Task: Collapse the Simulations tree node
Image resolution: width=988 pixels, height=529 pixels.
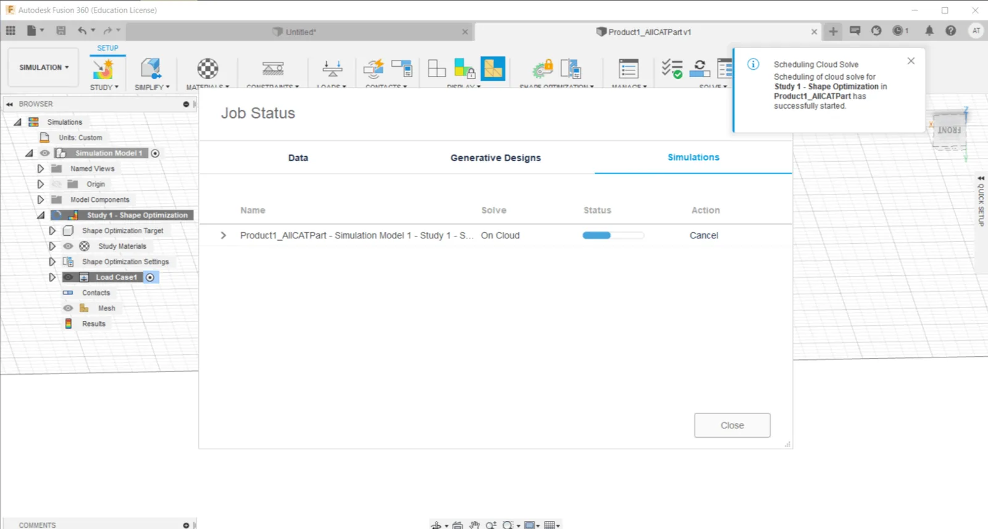Action: click(17, 122)
